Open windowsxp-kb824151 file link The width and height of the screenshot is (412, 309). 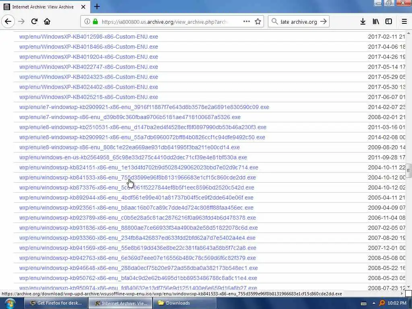click(139, 167)
